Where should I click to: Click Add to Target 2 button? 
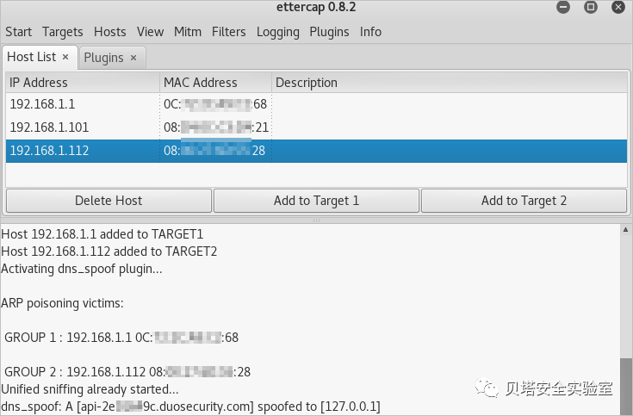(x=524, y=201)
